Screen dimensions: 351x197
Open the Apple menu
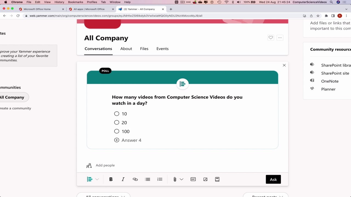coord(6,2)
